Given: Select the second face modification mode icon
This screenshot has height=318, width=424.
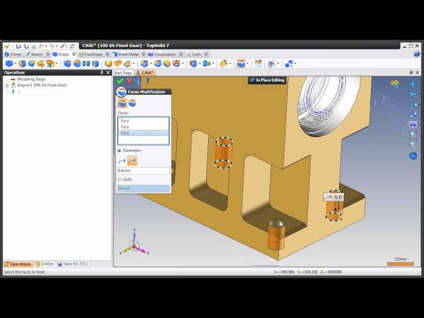Looking at the screenshot, I should (132, 103).
